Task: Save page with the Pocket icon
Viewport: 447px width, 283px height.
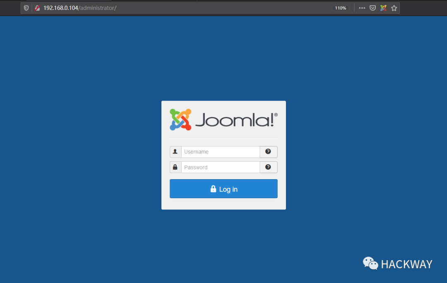Action: (372, 8)
